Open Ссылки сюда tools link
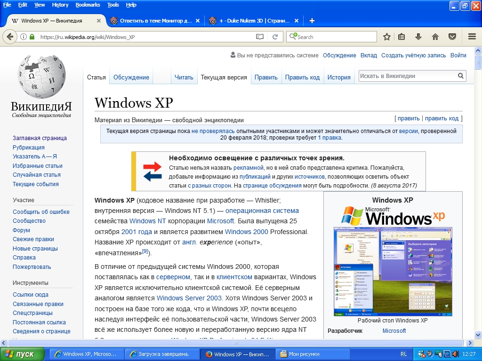This screenshot has height=361, width=482. [x=31, y=294]
